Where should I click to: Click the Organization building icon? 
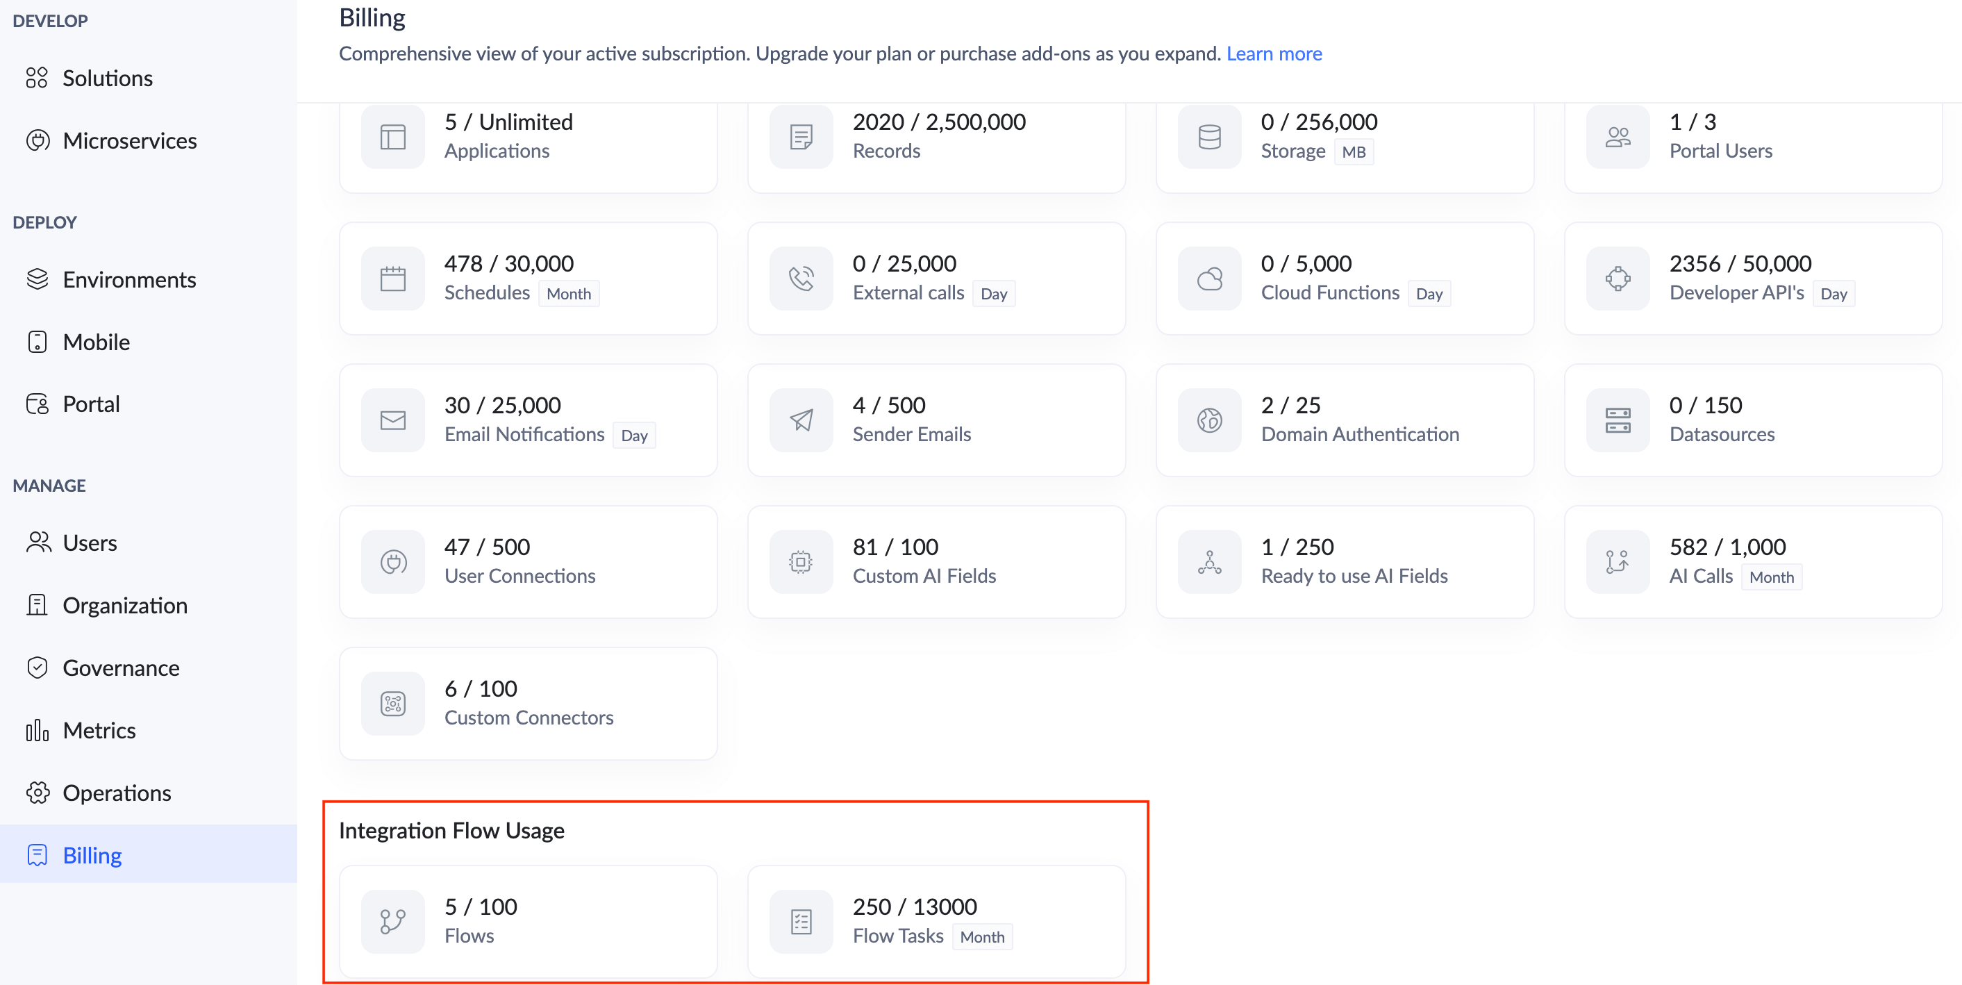tap(37, 605)
